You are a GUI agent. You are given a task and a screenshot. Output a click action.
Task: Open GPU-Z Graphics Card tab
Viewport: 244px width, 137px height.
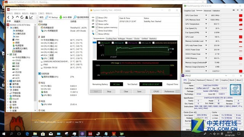[x=189, y=11]
